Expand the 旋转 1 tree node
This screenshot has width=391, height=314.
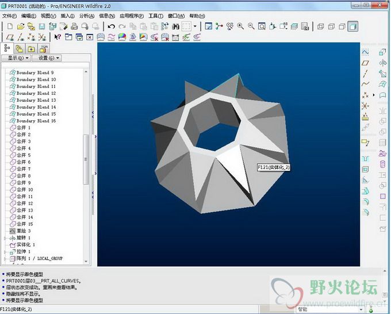pos(5,238)
